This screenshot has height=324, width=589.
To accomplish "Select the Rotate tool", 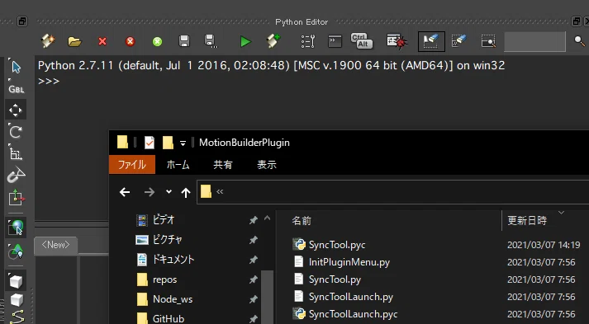I will pos(16,132).
